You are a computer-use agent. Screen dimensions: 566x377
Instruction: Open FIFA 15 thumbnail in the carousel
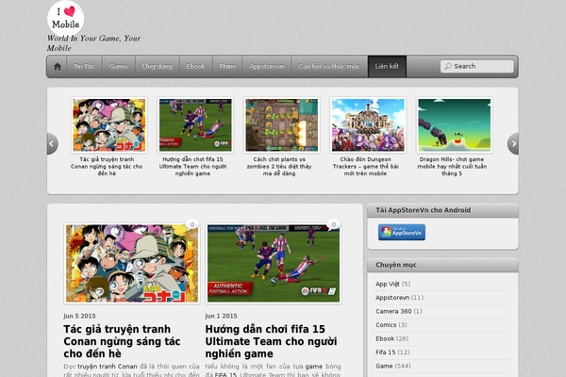(x=195, y=124)
